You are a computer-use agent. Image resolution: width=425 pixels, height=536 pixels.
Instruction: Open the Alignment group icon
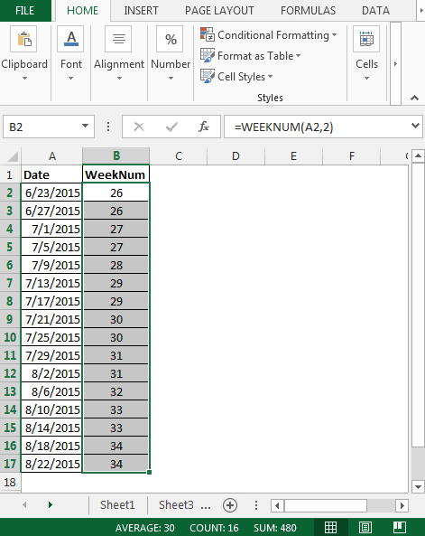pyautogui.click(x=118, y=39)
